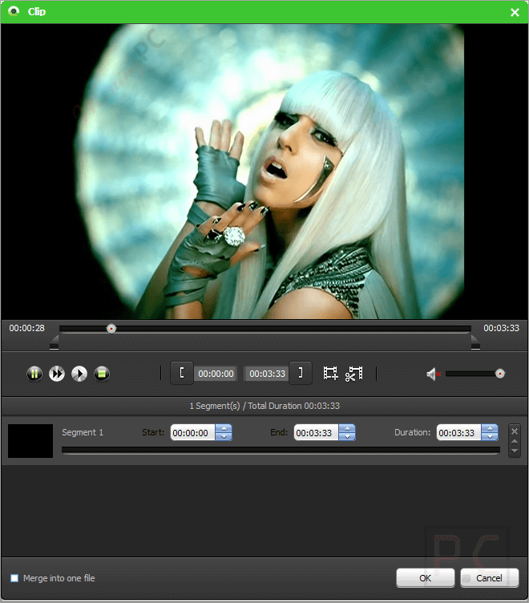Select the Segment 1 thumbnail
Image resolution: width=529 pixels, height=603 pixels.
(30, 441)
